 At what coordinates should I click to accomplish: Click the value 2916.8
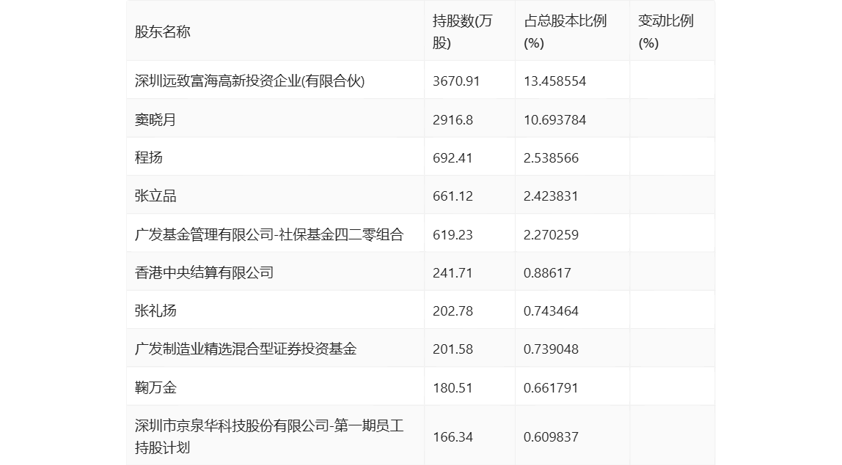(453, 119)
